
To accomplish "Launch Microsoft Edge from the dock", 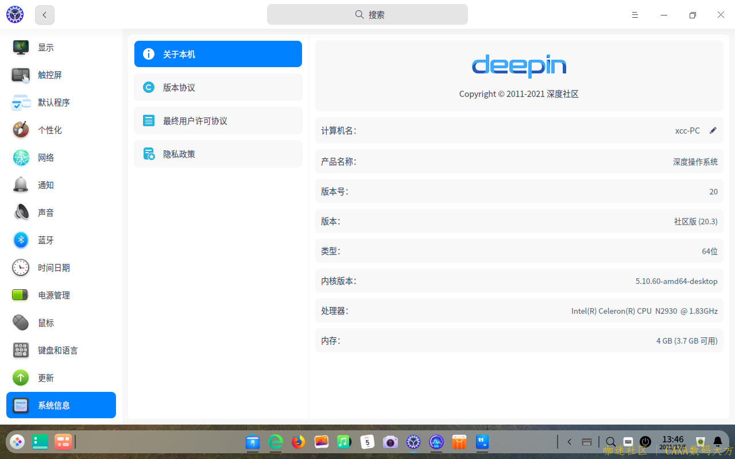I will (x=276, y=442).
